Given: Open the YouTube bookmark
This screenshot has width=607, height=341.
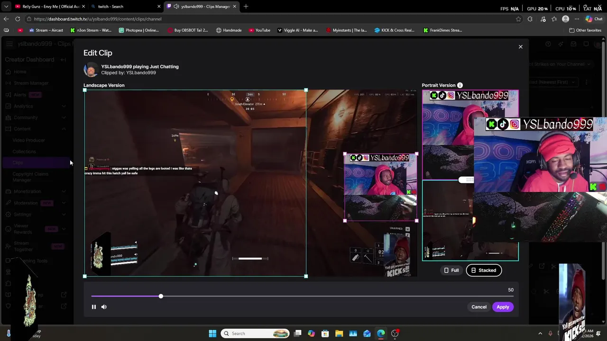Looking at the screenshot, I should (x=259, y=30).
